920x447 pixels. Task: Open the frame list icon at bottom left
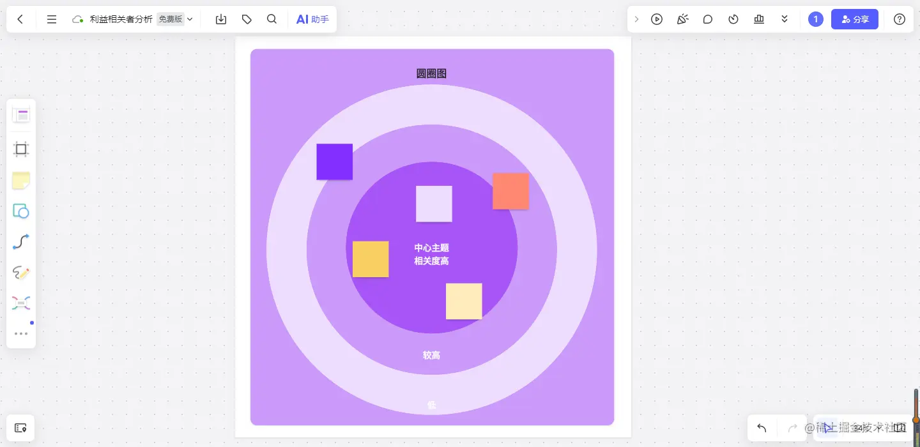[x=20, y=428]
